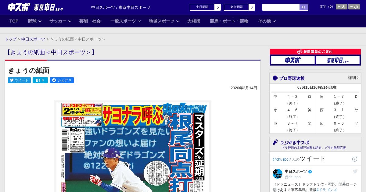The width and height of the screenshot is (366, 192).
Task: Click the 文字（0） text-size label
Action: coord(327,6)
